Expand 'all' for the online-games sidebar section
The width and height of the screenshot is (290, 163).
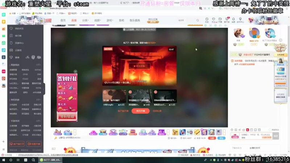(38, 65)
